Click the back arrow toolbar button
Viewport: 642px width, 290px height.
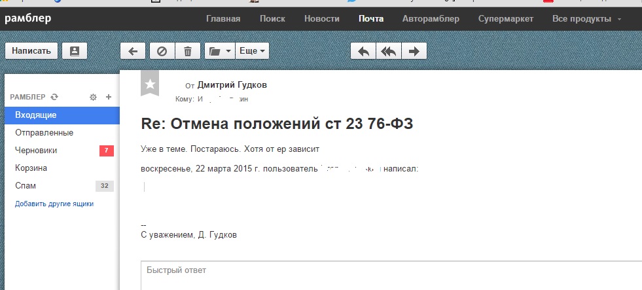133,51
